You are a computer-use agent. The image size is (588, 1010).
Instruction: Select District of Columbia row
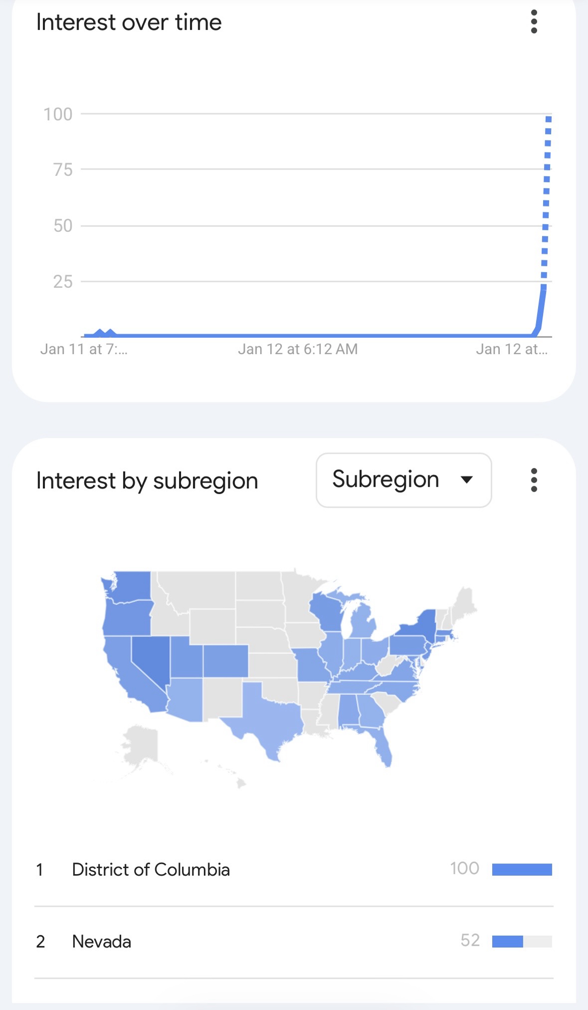point(151,870)
